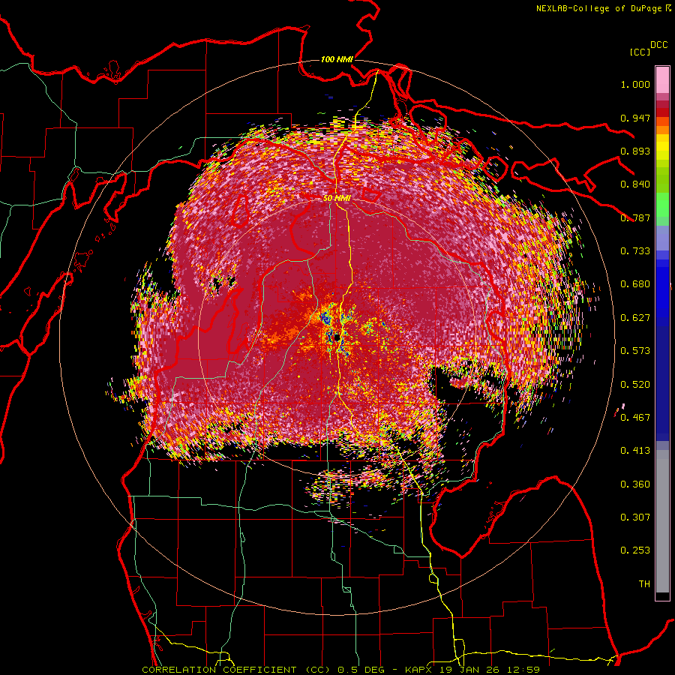Click the 0.520 value on the color scale
Viewport: 675px width, 675px height.
(635, 385)
